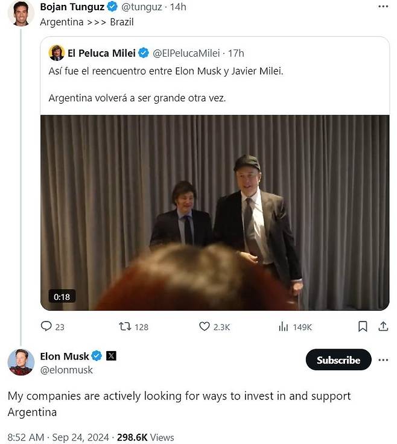Click Bojan Tunguz's profile picture
This screenshot has height=444, width=397.
pyautogui.click(x=21, y=13)
